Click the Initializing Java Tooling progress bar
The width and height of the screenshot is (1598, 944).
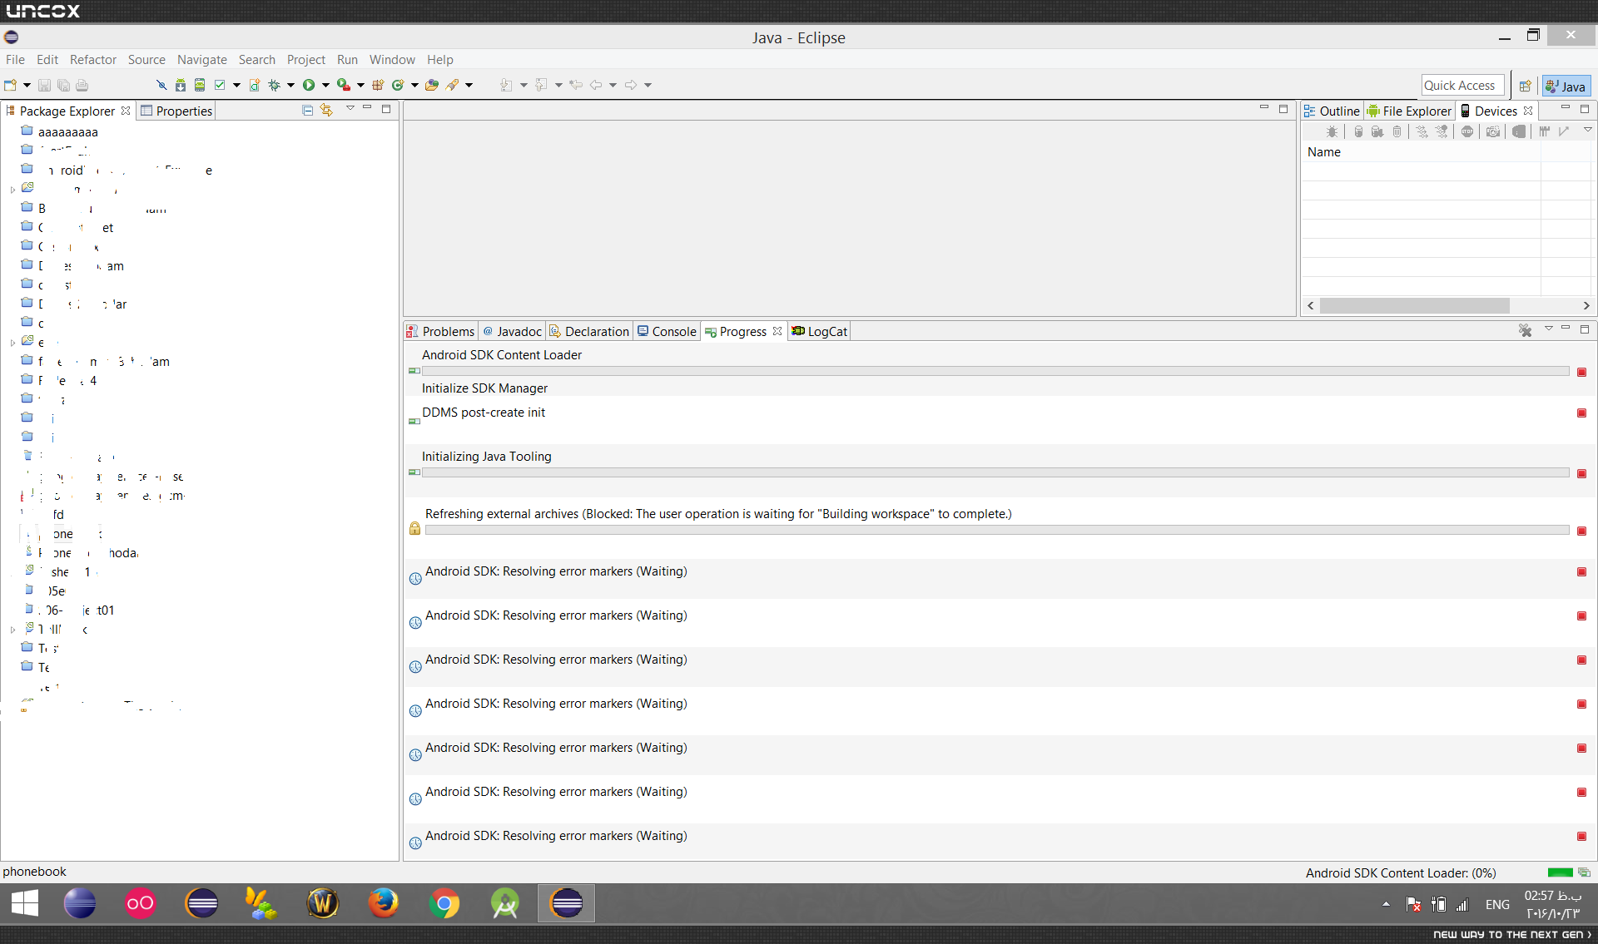point(995,472)
